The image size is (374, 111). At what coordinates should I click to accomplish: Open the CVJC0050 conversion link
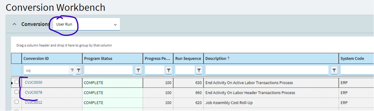click(x=34, y=83)
